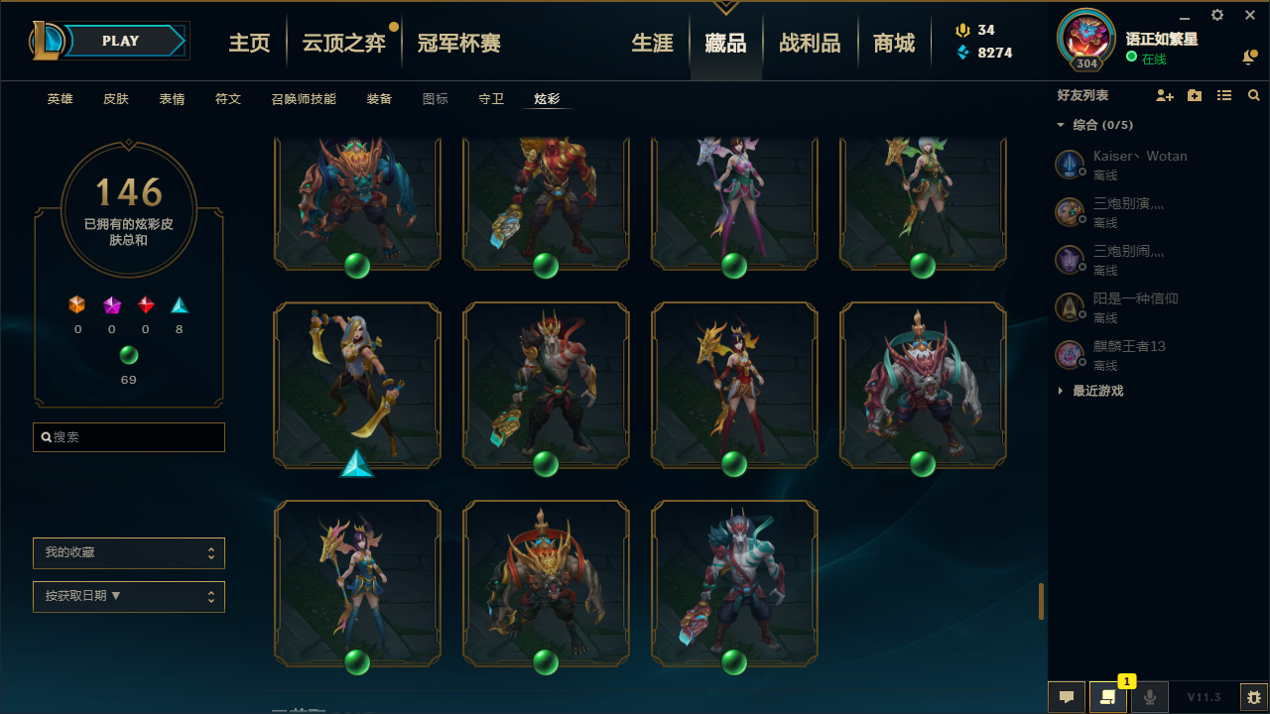Open the friends list view options icon
This screenshot has height=714, width=1270.
tap(1224, 95)
